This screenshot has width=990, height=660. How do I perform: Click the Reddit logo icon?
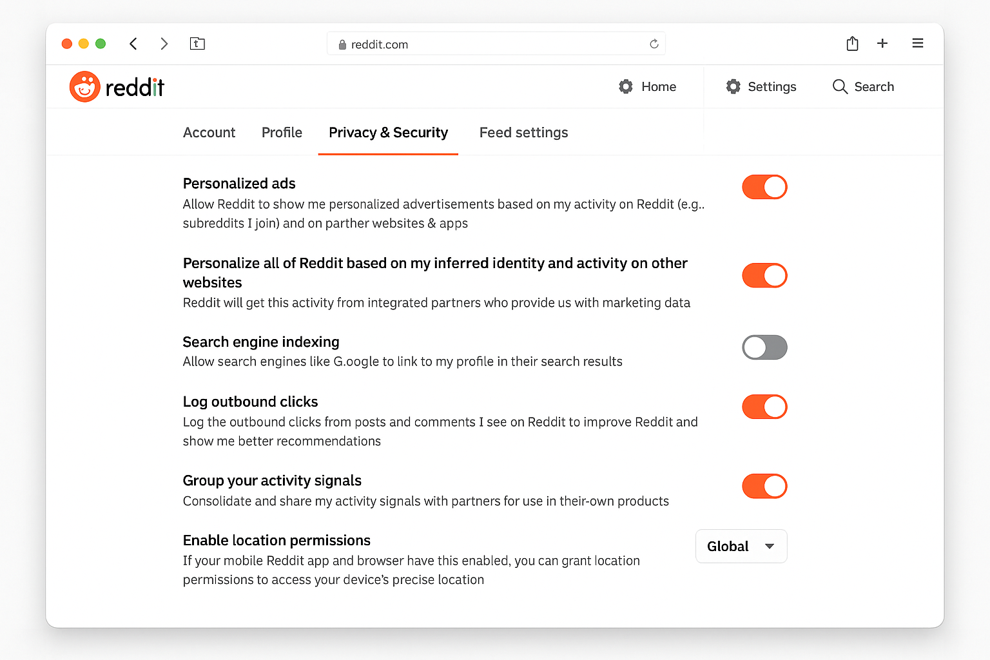tap(84, 86)
